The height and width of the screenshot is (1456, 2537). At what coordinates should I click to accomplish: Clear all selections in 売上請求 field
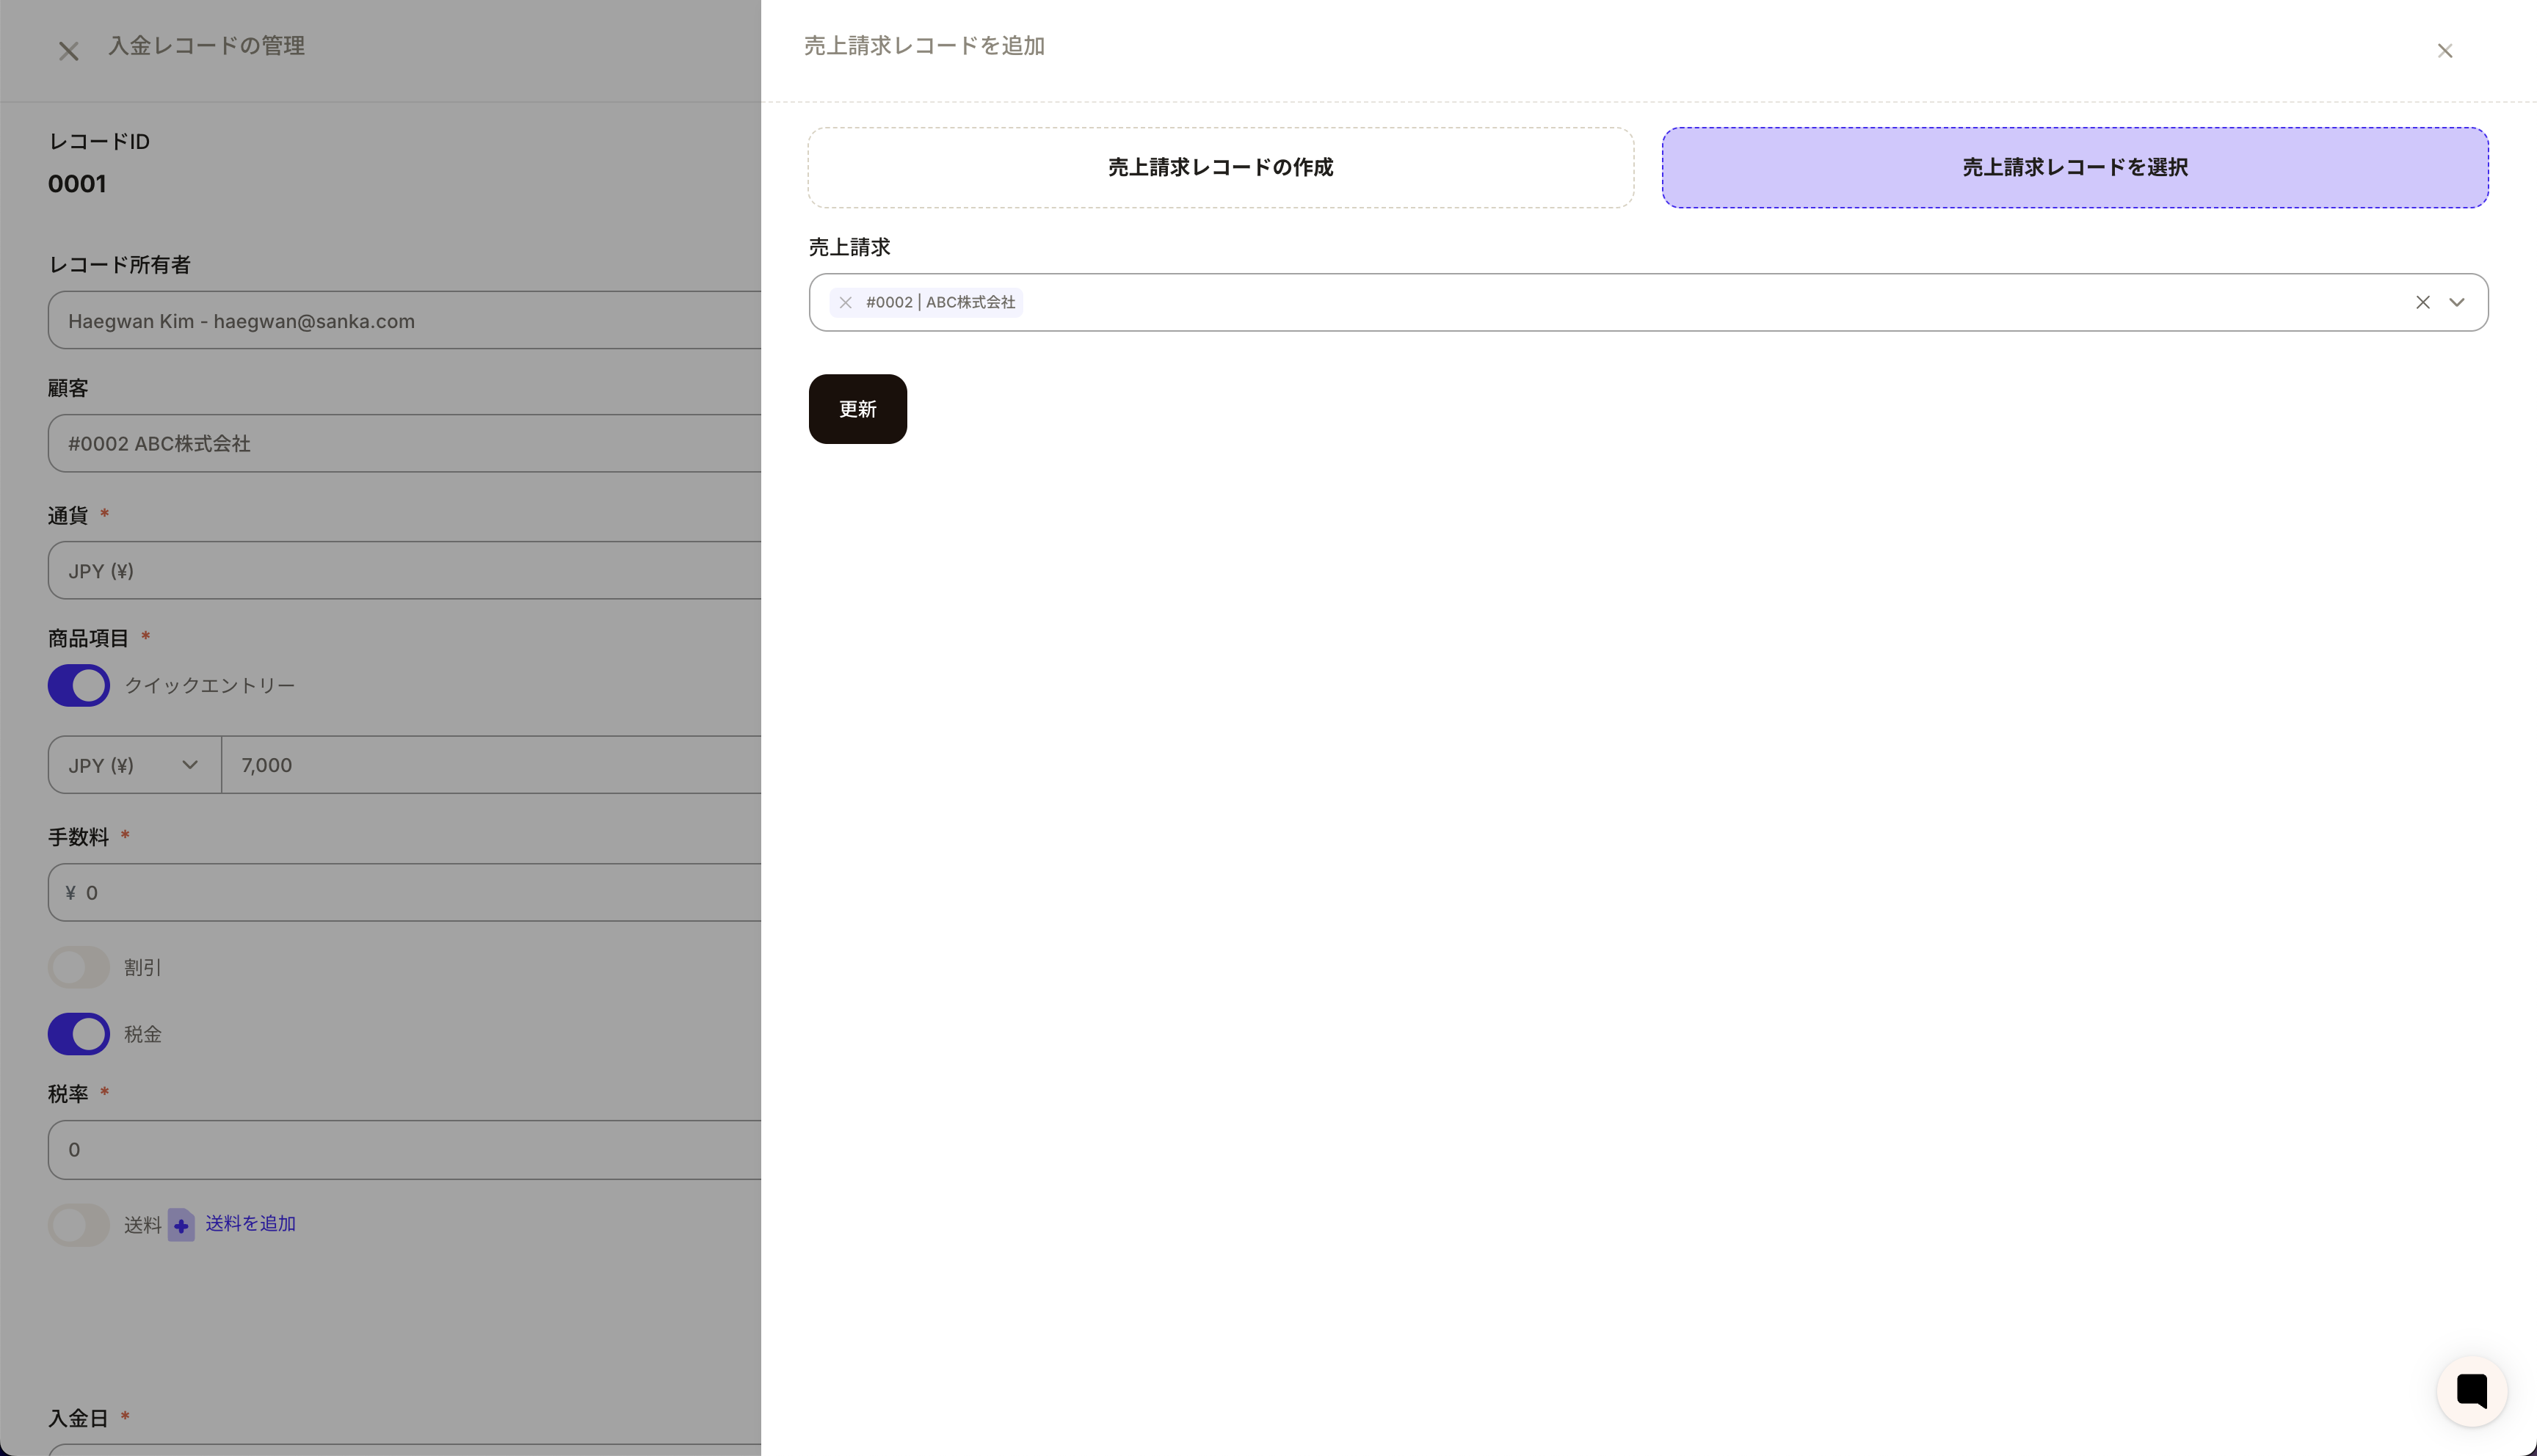tap(2422, 302)
